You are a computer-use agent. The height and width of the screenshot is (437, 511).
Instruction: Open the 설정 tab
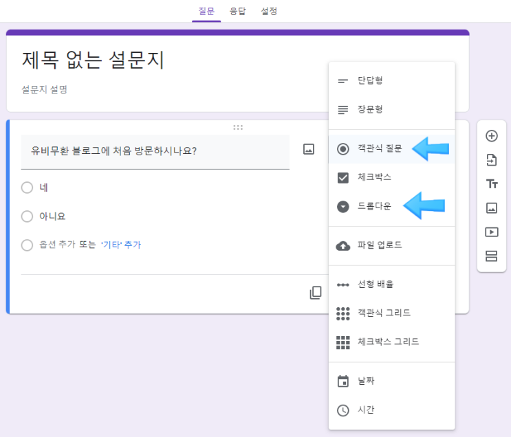pyautogui.click(x=269, y=12)
